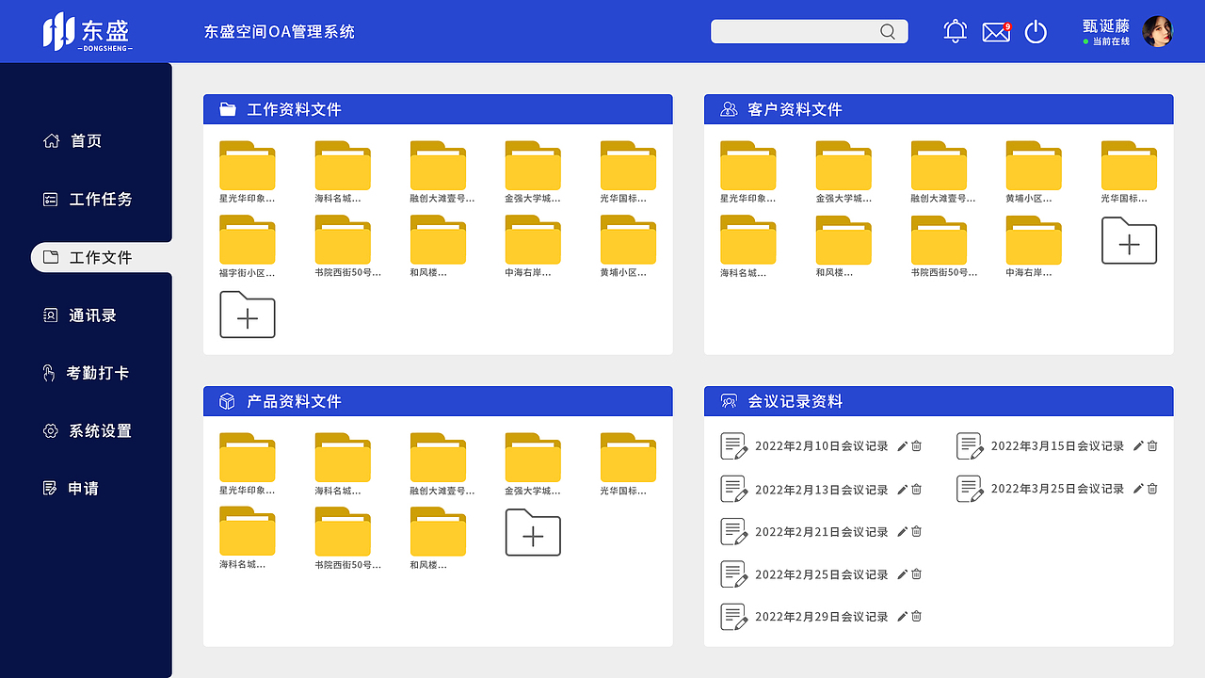Delete the 2022年2月29日会议记录 entry
The image size is (1205, 678).
916,617
